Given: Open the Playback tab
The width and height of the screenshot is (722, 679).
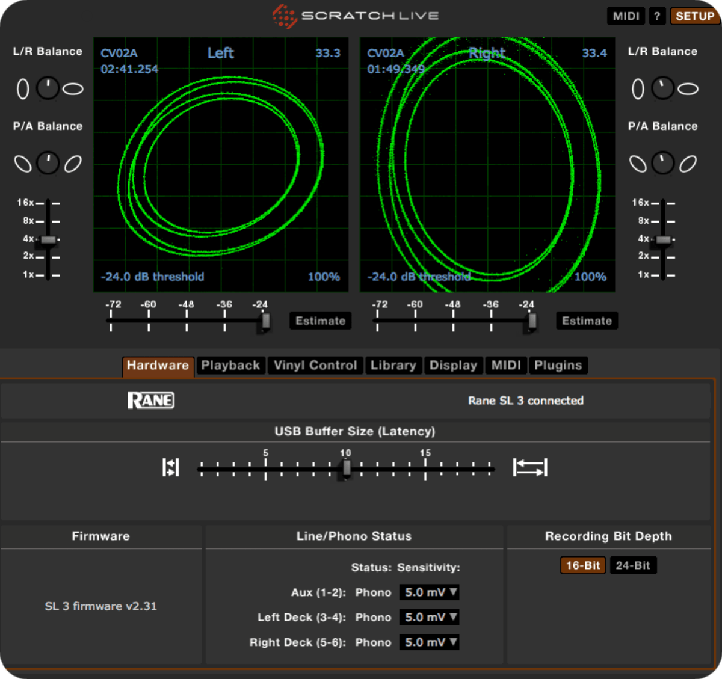Looking at the screenshot, I should pos(230,366).
